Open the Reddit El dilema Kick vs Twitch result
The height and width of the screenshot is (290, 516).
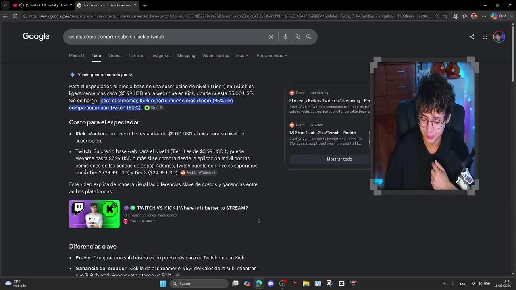pos(330,101)
